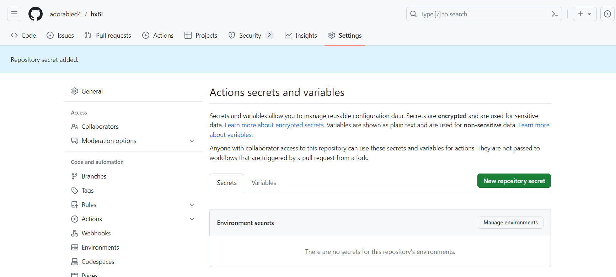Screen dimensions: 616x277
Task: Open the command palette icon
Action: point(555,14)
